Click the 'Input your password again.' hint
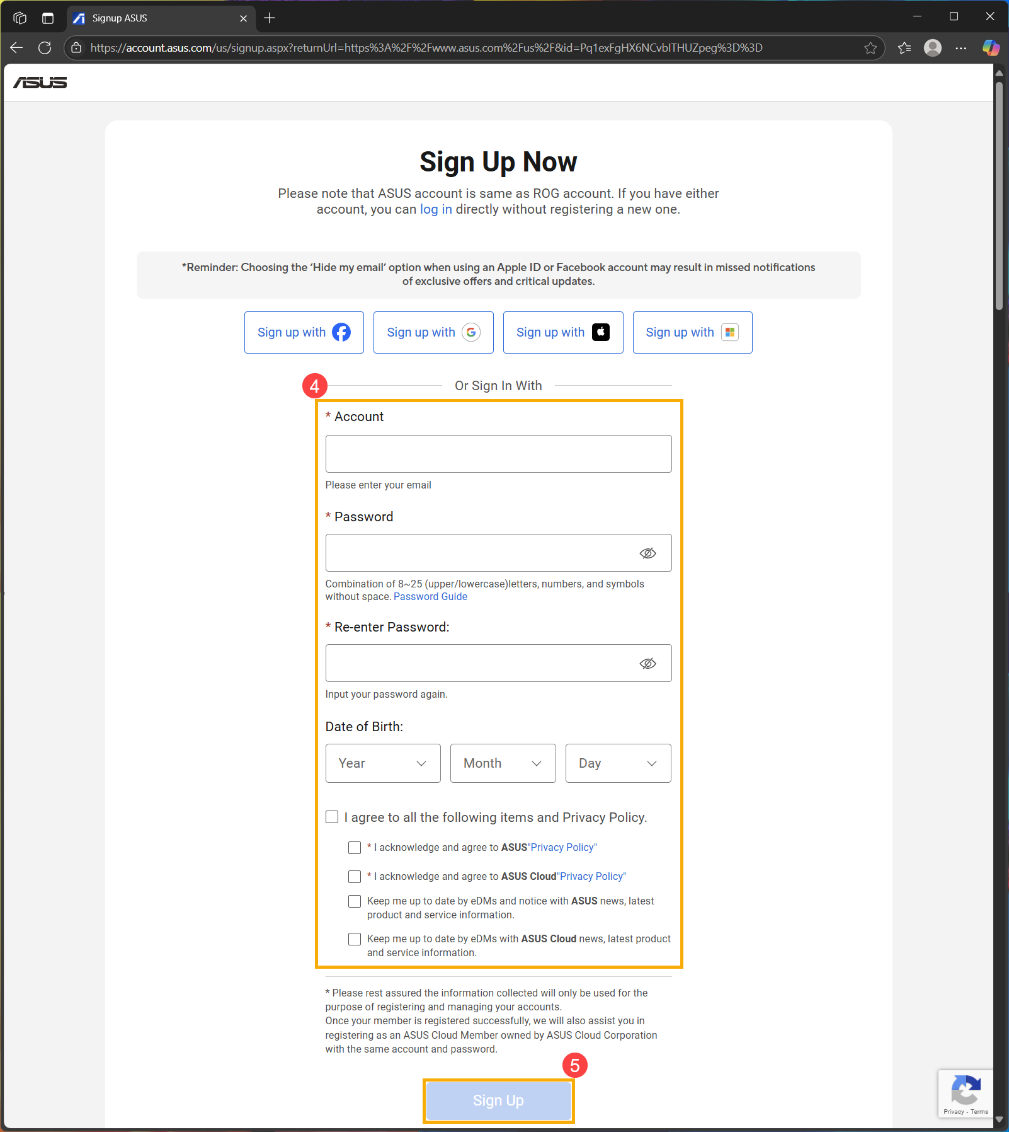This screenshot has height=1132, width=1009. (386, 694)
